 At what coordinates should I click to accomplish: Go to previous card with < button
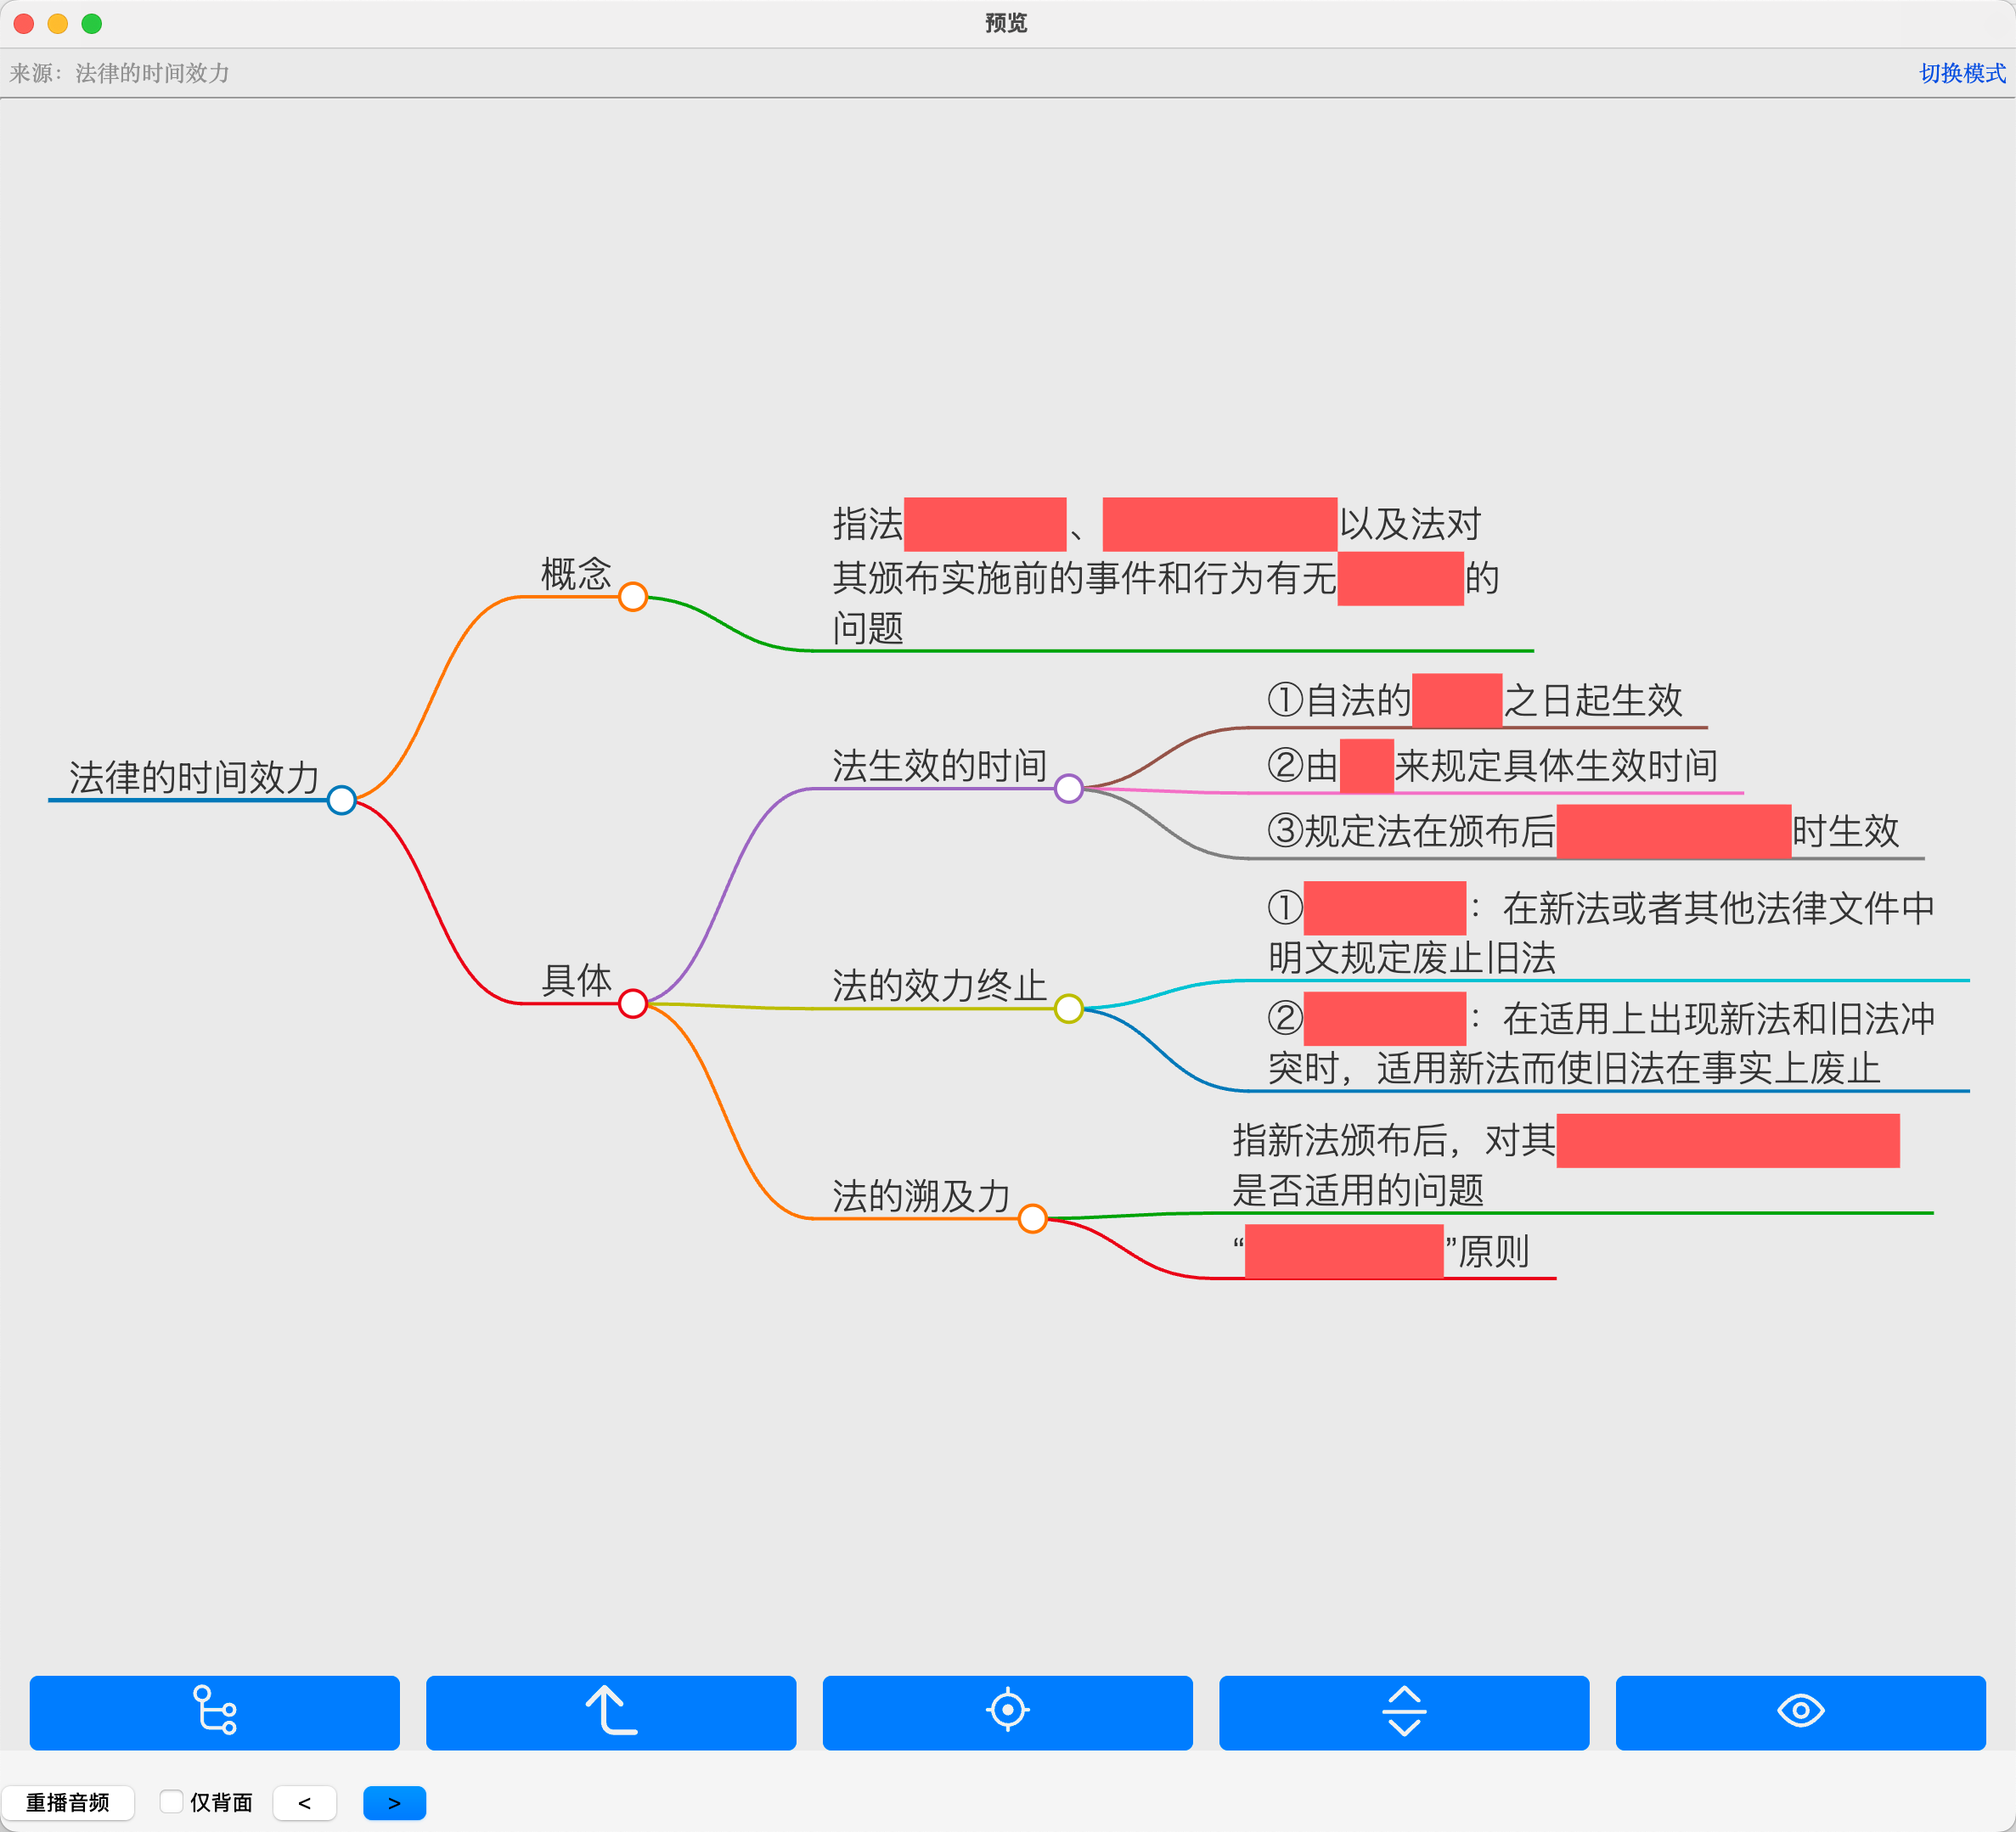pyautogui.click(x=304, y=1802)
